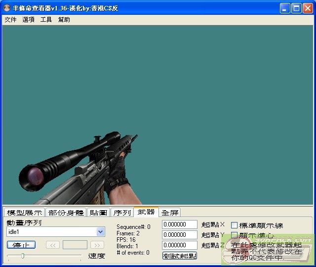This screenshot has height=267, width=316.
Task: Click the previous frame << button
Action: coord(53,245)
